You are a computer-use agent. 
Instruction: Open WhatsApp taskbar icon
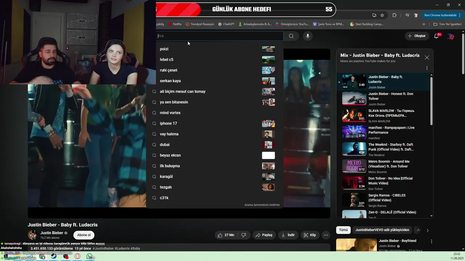(90, 257)
